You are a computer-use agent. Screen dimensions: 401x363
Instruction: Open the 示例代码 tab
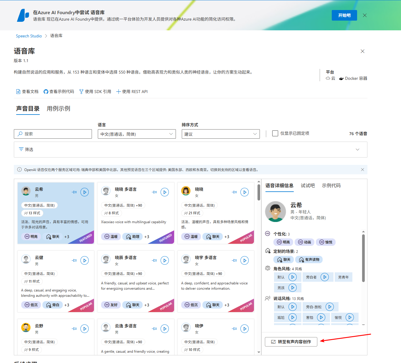(331, 185)
